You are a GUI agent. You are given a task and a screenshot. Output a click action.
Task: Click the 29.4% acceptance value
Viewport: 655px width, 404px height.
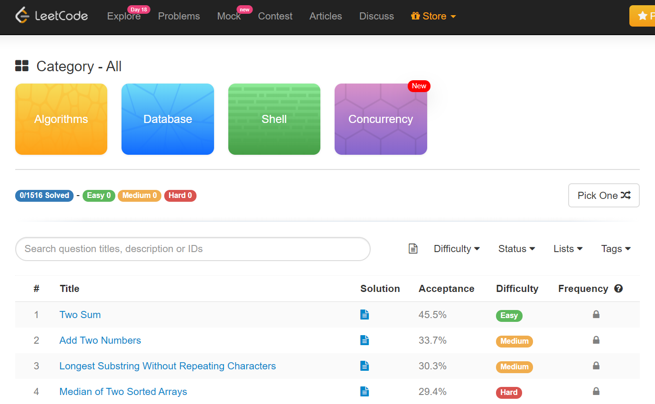pyautogui.click(x=432, y=392)
